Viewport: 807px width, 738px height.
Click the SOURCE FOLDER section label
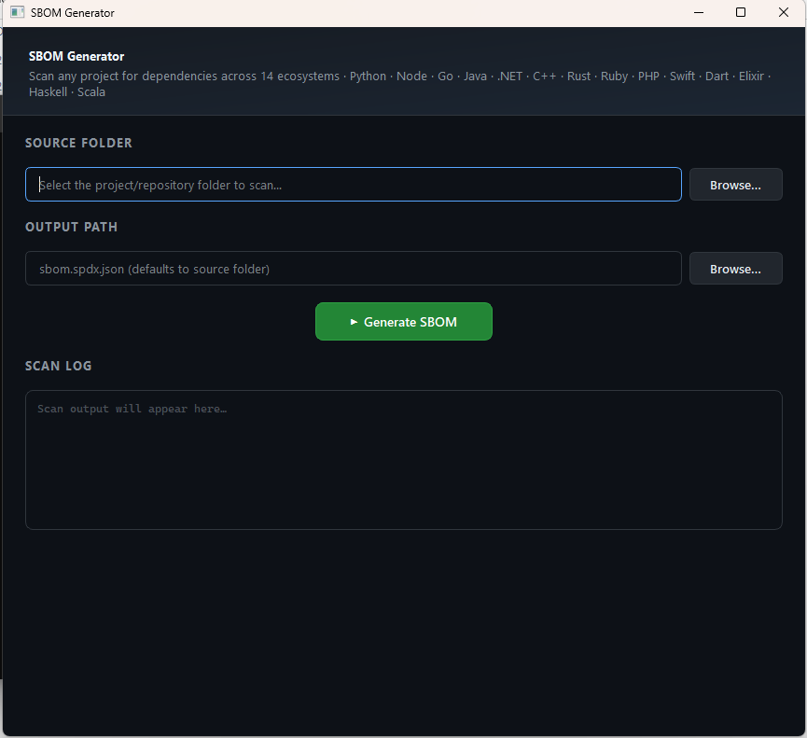78,143
